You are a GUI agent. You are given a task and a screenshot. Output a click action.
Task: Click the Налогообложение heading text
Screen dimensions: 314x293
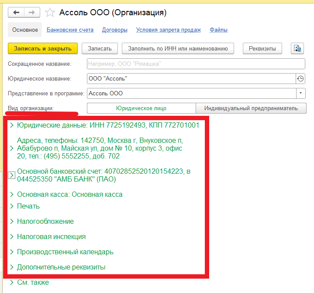[45, 221]
